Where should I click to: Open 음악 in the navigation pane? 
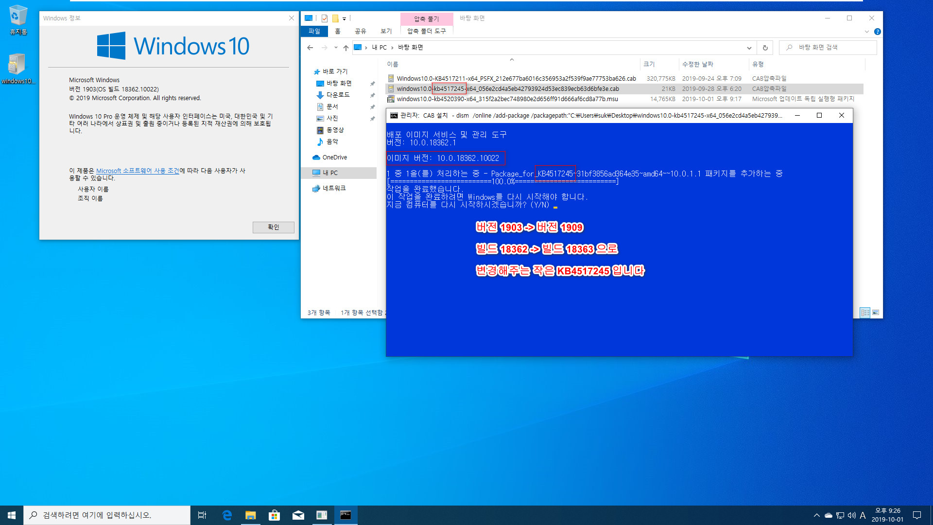coord(332,142)
